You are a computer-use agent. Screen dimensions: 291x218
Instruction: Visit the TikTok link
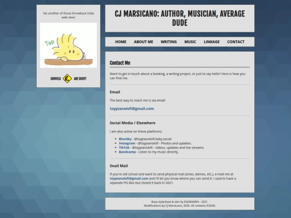124,147
